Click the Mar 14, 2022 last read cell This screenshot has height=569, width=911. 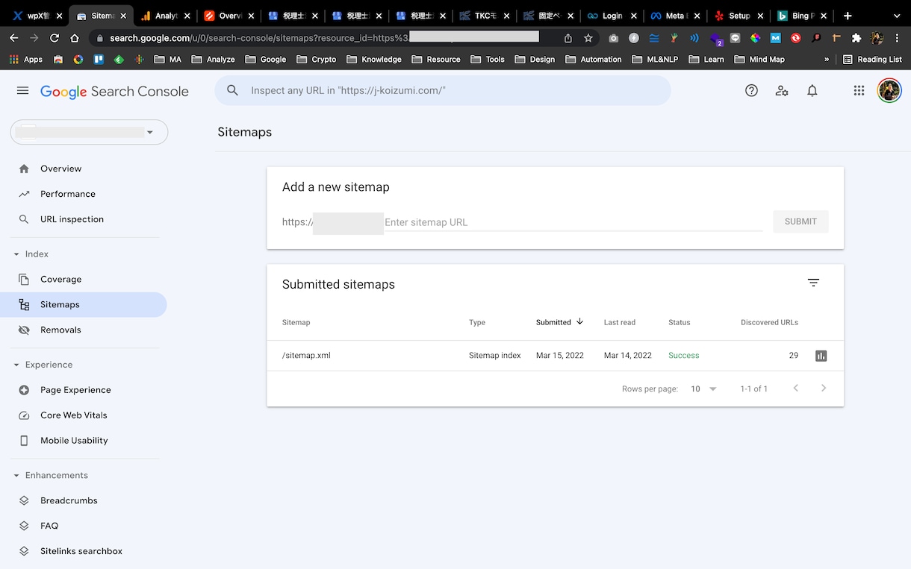click(627, 356)
